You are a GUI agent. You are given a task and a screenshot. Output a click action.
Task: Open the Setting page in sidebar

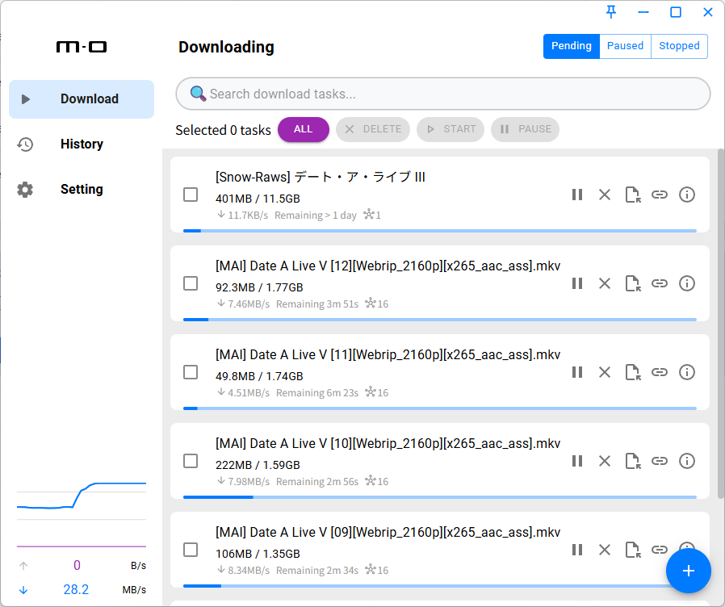click(82, 190)
